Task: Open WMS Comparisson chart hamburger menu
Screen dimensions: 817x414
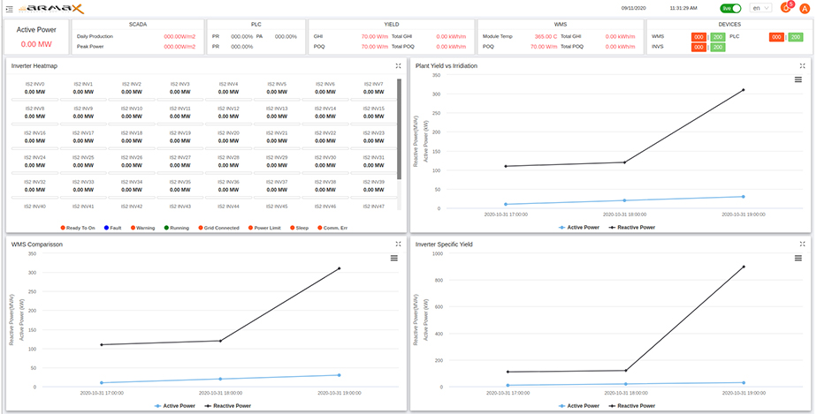Action: pos(394,258)
